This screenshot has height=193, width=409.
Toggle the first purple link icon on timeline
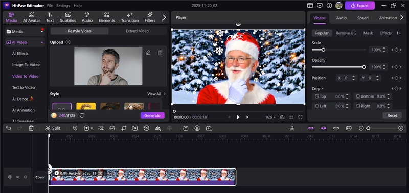pyautogui.click(x=311, y=128)
